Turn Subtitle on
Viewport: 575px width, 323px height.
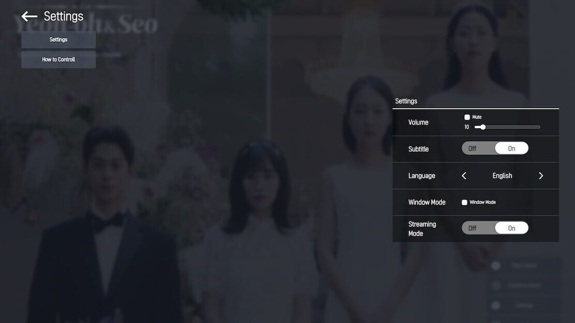[x=512, y=149]
